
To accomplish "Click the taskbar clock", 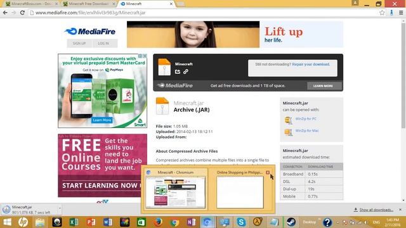I will [392, 222].
